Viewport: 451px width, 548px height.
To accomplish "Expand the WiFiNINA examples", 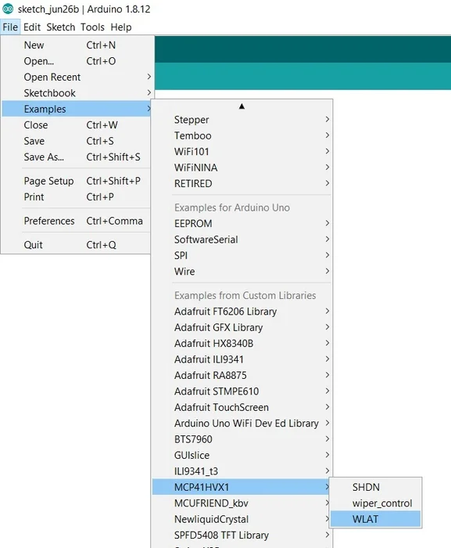I will point(242,168).
